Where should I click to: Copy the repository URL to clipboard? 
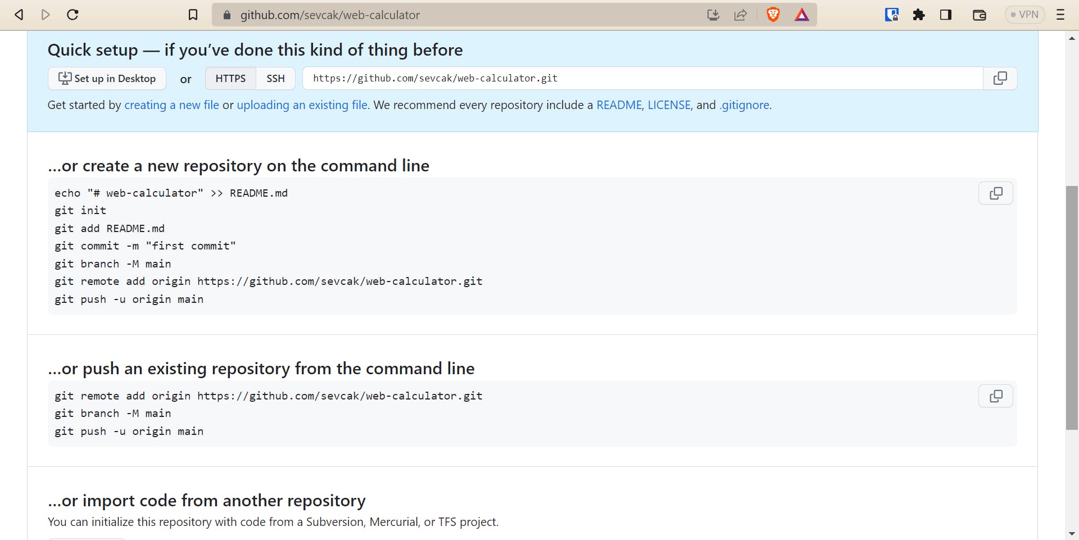pos(1000,78)
